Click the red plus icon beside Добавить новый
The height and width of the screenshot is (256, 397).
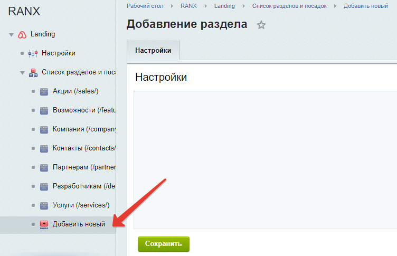(x=44, y=225)
